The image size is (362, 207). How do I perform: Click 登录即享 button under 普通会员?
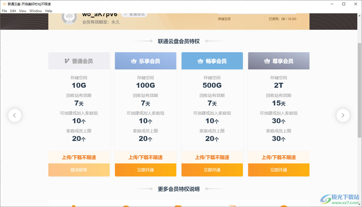[x=79, y=170]
